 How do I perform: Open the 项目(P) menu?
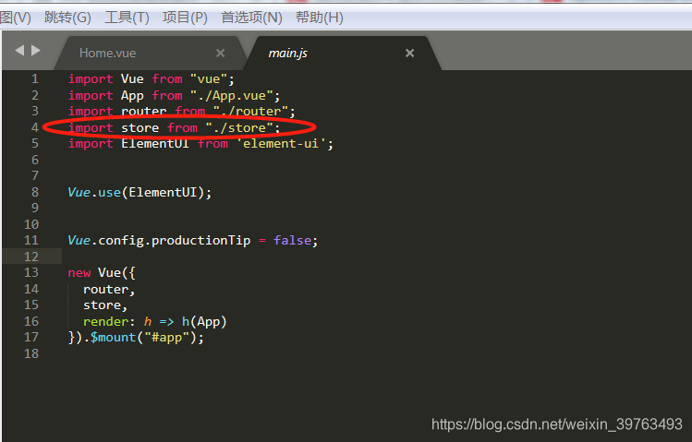click(185, 18)
